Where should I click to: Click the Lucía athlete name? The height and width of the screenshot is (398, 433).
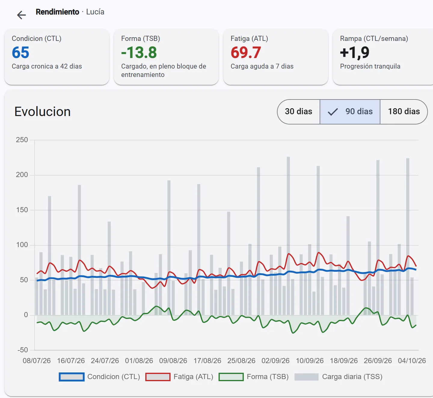pos(95,12)
